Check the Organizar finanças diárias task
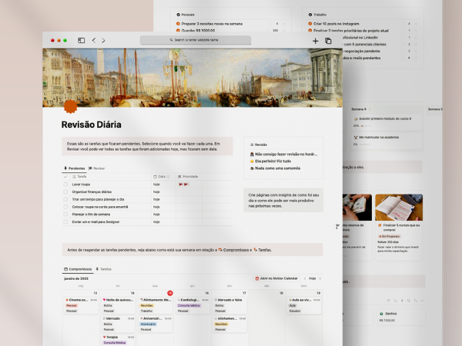 pyautogui.click(x=65, y=191)
